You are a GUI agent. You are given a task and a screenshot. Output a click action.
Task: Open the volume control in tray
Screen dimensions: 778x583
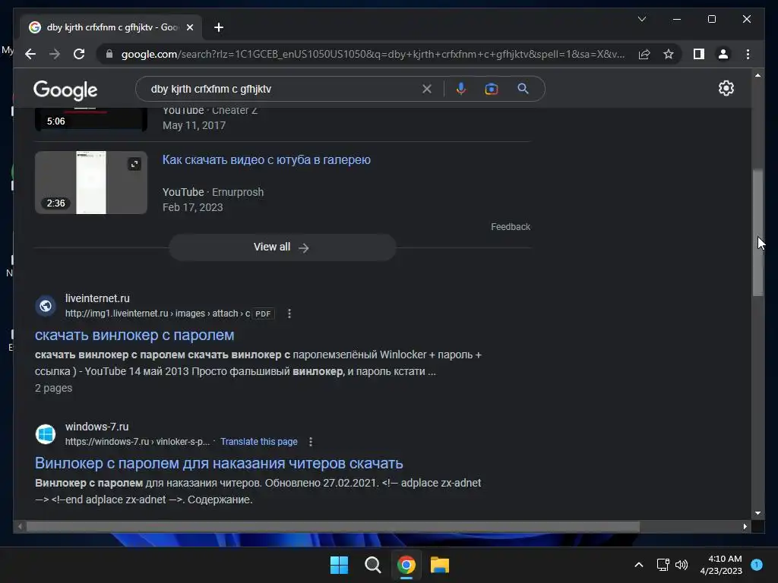coord(682,565)
